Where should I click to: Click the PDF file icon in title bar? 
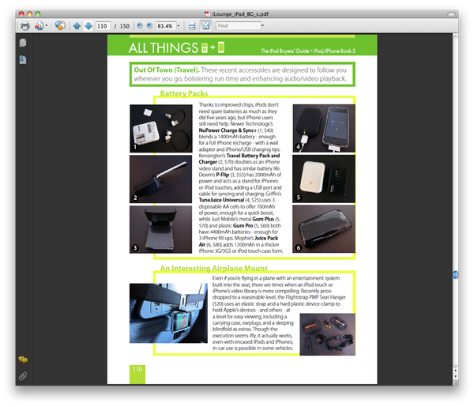coord(207,14)
